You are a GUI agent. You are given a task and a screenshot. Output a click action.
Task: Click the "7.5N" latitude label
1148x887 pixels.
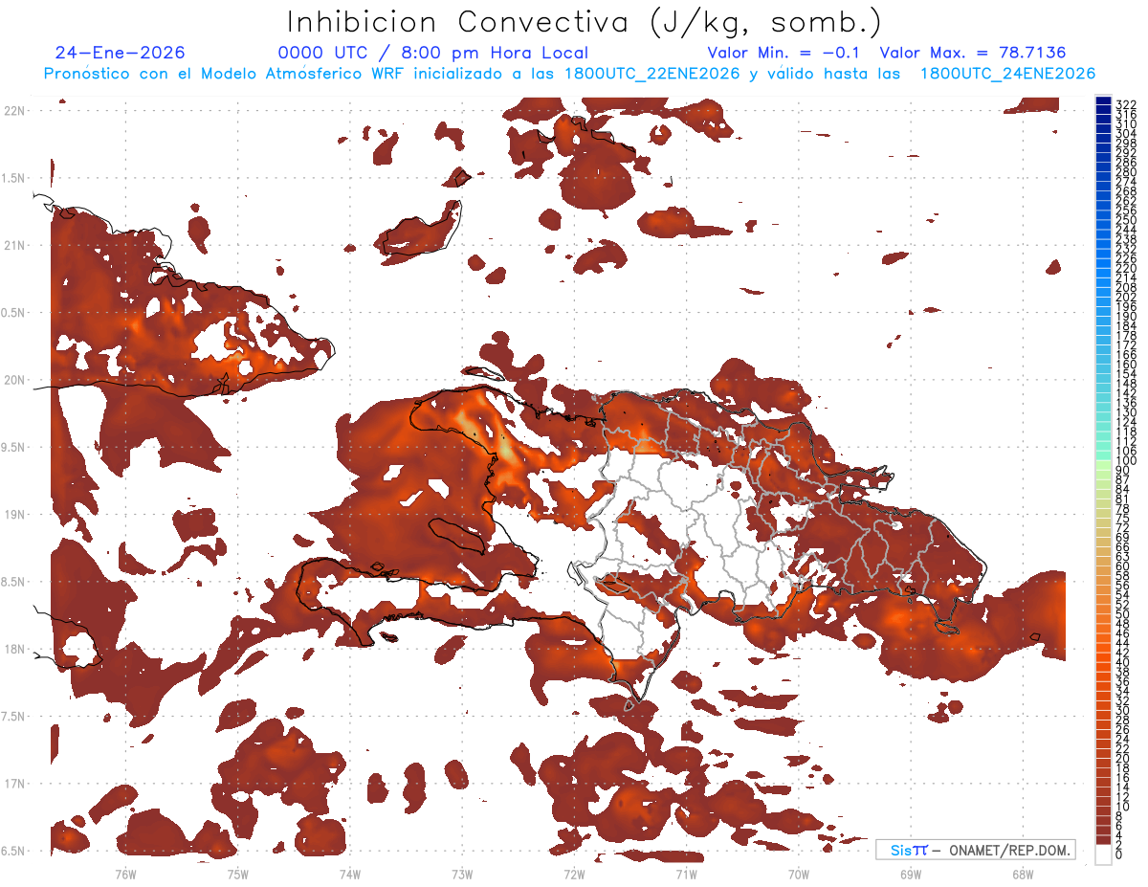click(x=13, y=716)
